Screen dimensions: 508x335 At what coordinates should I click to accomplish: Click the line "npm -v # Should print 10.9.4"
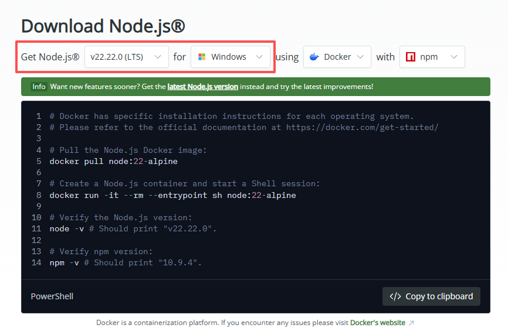point(126,262)
